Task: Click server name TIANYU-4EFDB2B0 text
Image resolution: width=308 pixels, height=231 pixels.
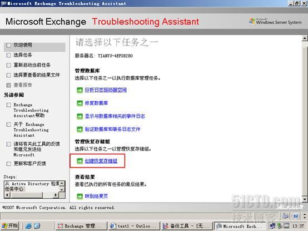Action: tap(115, 56)
